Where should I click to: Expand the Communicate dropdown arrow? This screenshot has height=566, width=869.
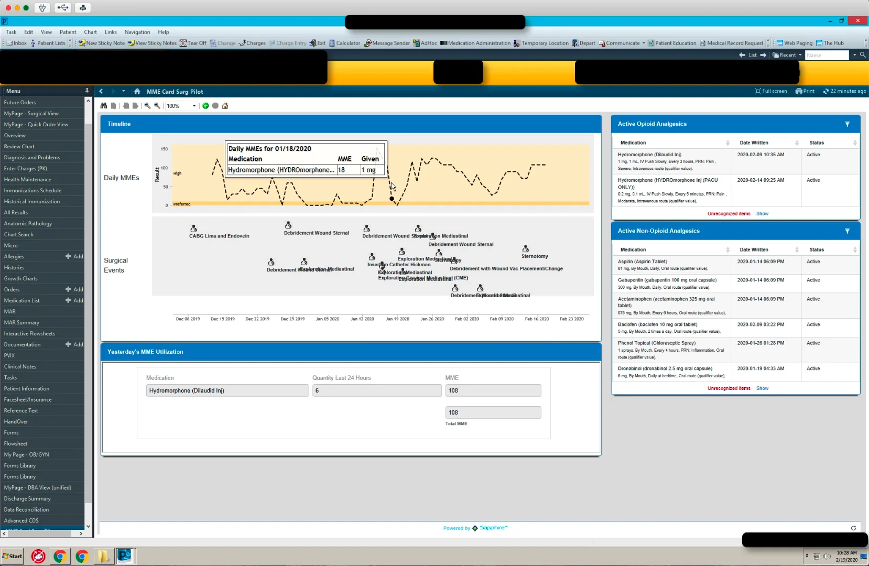tap(644, 43)
